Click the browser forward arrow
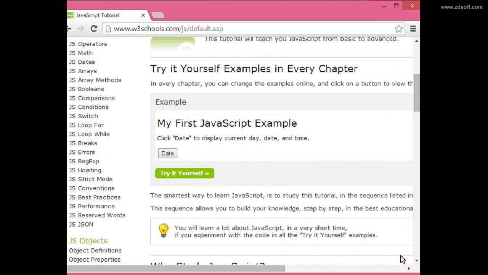Viewport: 488px width, 275px height. coord(81,29)
